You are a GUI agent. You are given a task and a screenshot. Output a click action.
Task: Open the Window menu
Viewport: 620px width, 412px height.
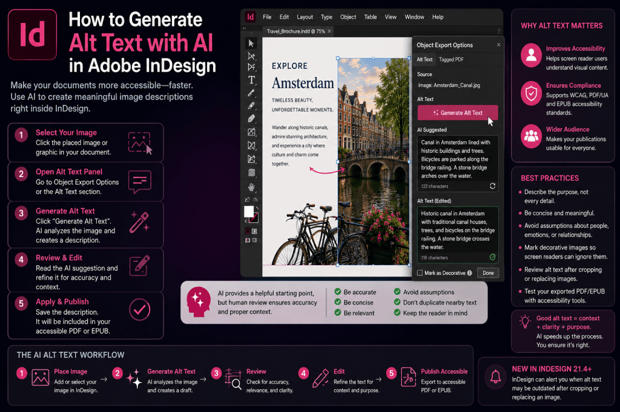coord(414,17)
